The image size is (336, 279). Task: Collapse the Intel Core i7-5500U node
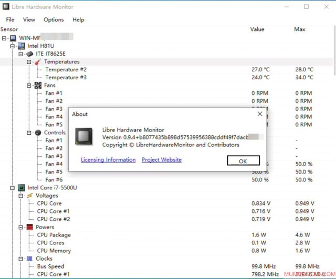(x=13, y=188)
